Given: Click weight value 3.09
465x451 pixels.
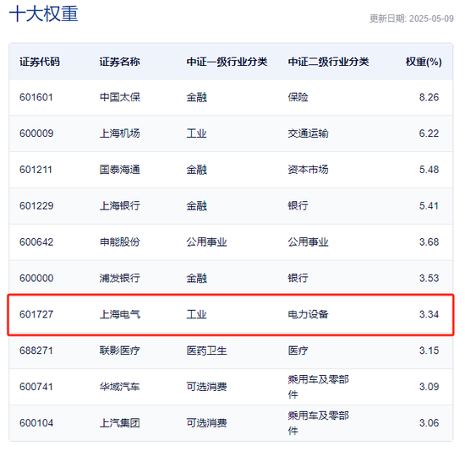Looking at the screenshot, I should coord(429,387).
